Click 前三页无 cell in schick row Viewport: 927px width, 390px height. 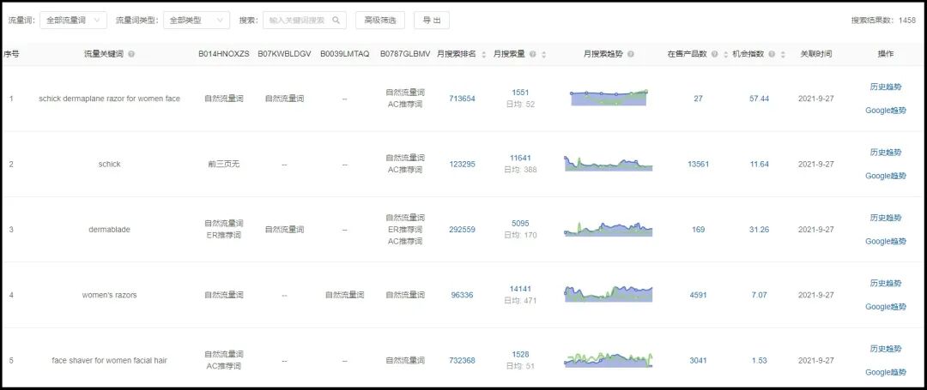click(x=223, y=164)
